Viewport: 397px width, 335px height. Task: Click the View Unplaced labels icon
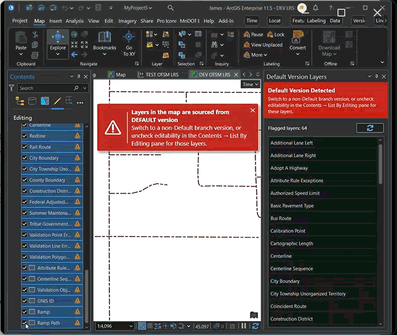click(247, 45)
